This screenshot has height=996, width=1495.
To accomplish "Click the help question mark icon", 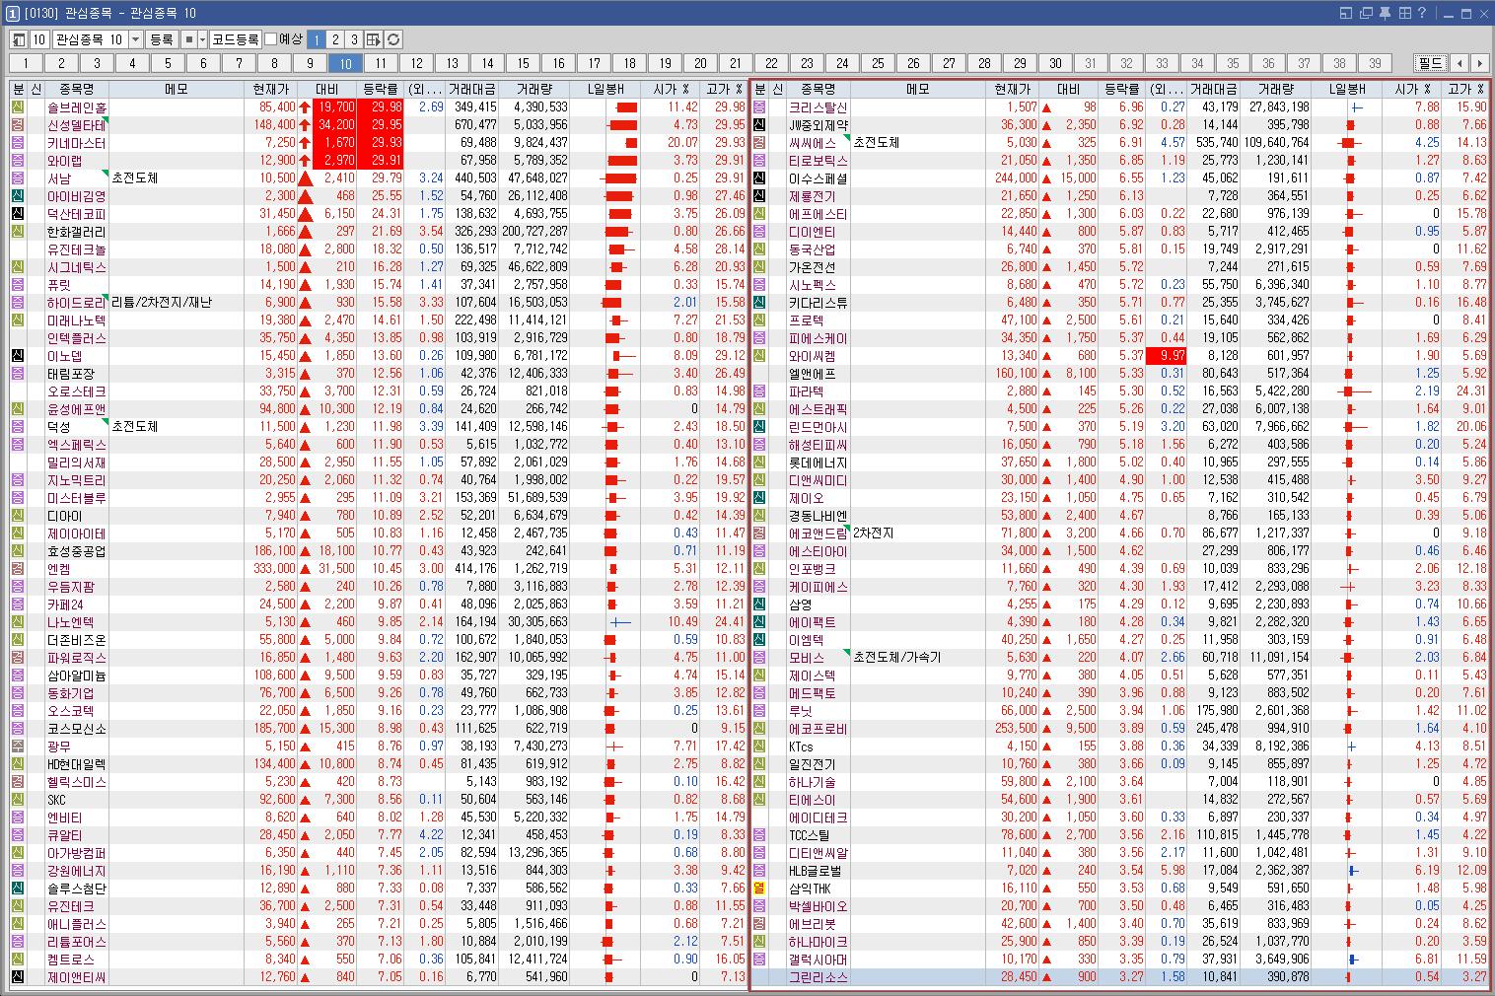I will (1421, 13).
